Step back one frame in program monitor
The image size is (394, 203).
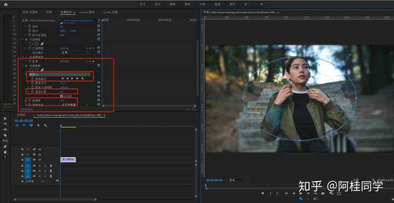click(293, 193)
